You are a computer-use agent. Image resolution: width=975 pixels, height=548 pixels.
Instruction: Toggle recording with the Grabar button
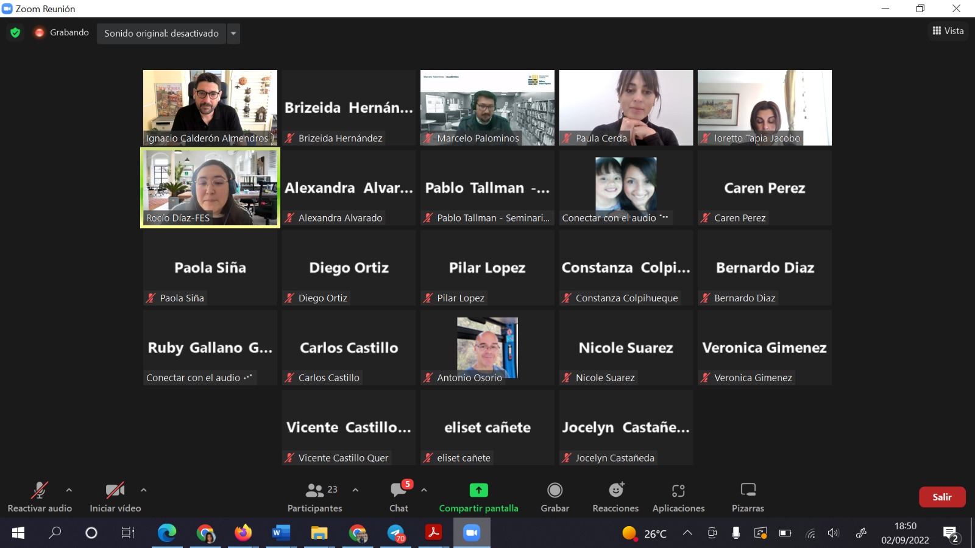(555, 497)
